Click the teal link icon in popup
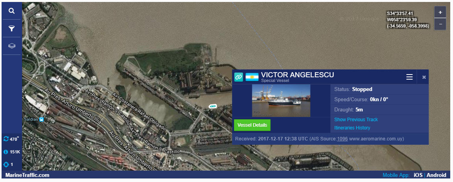 239,77
